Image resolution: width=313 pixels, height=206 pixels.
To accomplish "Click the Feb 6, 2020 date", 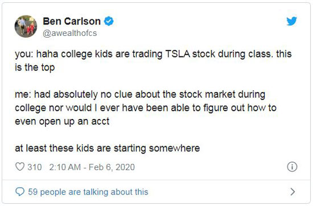I will pos(112,167).
